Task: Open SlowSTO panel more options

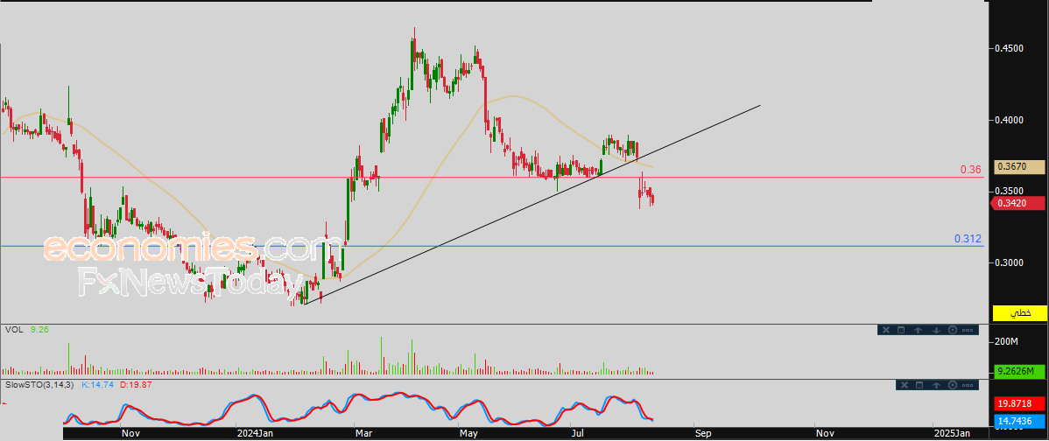Action: point(968,385)
